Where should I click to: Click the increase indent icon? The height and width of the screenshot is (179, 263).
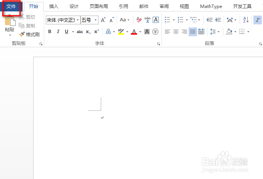coord(218,20)
